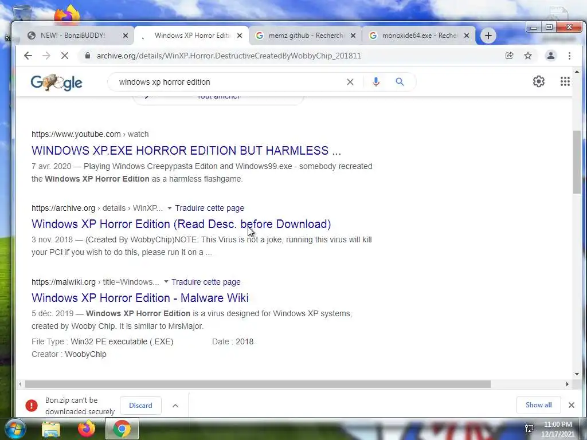
Task: Open Google settings gear
Action: 539,81
